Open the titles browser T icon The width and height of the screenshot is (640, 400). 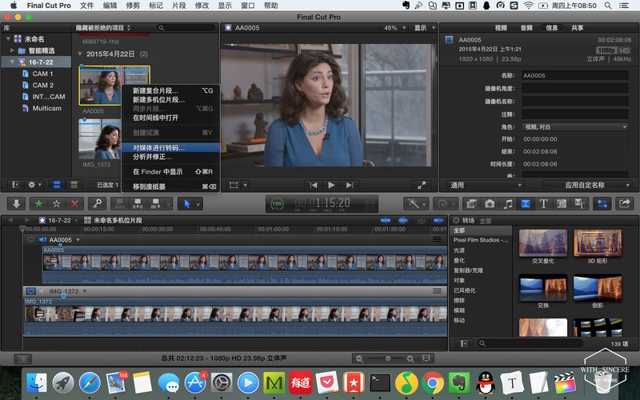point(543,204)
